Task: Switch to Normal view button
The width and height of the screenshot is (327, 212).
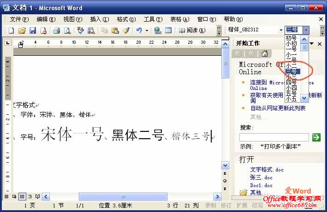Action: click(6, 197)
